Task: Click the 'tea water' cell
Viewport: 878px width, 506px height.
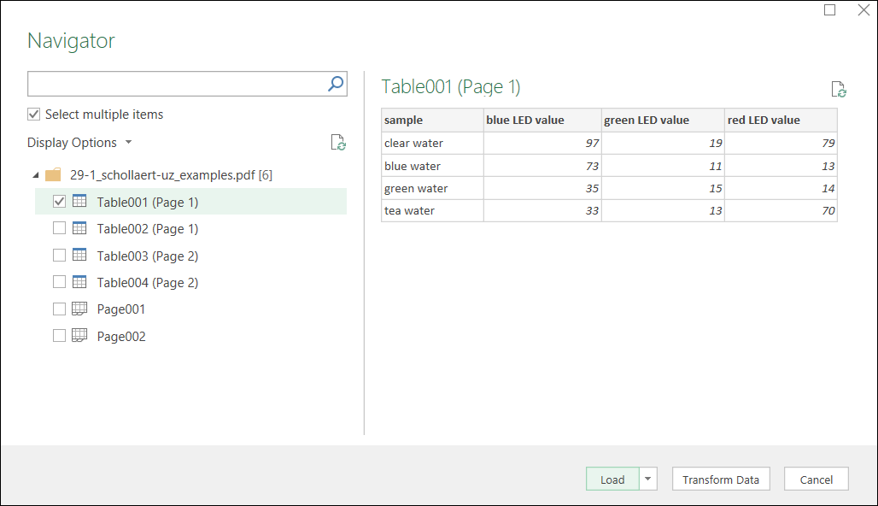Action: pos(432,211)
